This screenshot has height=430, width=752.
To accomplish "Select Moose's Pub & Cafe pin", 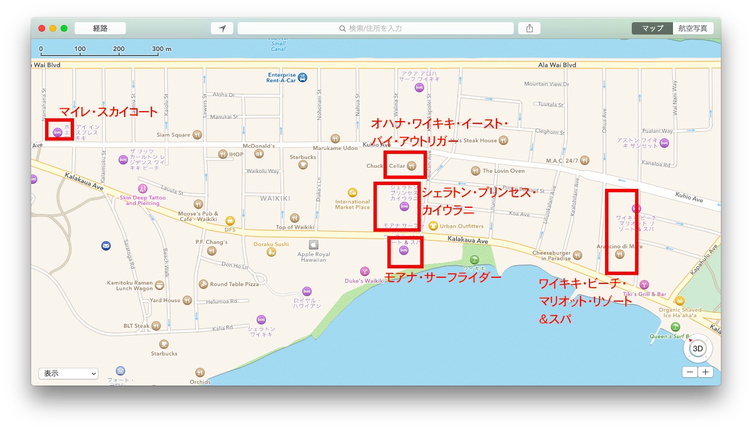I will point(199,204).
